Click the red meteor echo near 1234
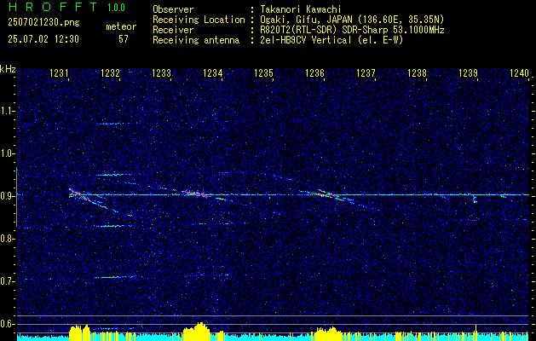536x341 pixels. 195,194
